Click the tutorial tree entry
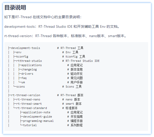154x137 pixels. point(30,125)
